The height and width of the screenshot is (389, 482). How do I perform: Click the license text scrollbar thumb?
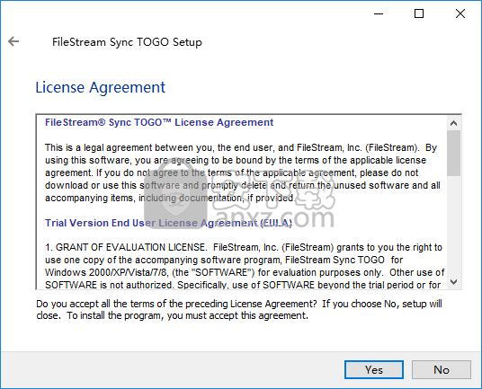point(454,153)
